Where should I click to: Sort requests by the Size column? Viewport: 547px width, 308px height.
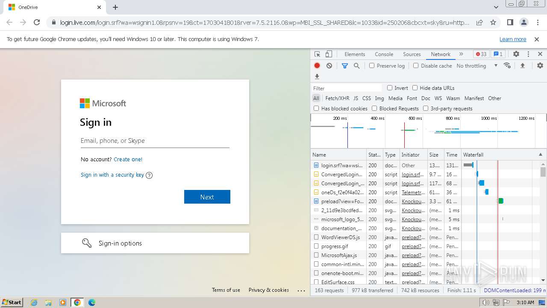[x=436, y=154]
